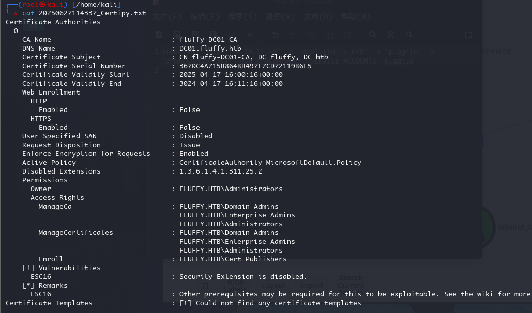This screenshot has height=313, width=532.
Task: Open the 视图(V) menu
Action: point(280,17)
